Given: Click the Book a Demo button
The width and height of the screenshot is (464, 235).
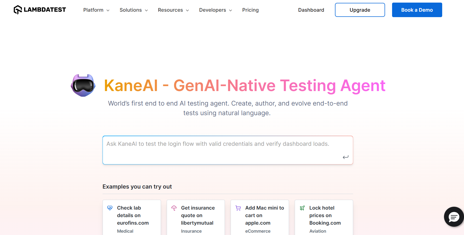Looking at the screenshot, I should [417, 10].
